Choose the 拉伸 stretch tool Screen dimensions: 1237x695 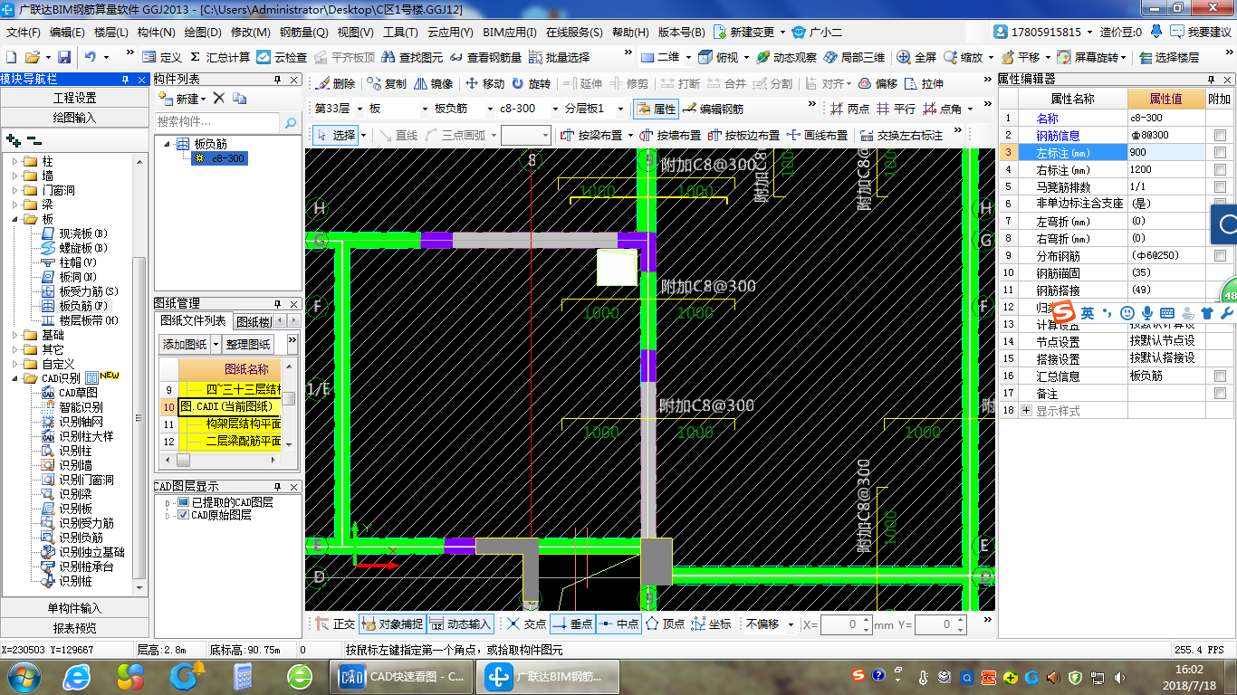[924, 83]
